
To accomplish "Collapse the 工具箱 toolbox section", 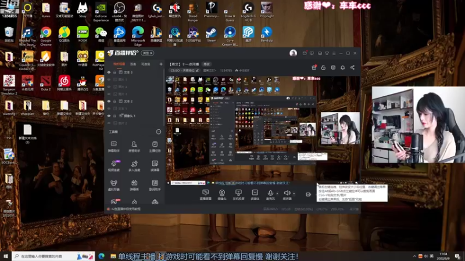I will [158, 132].
